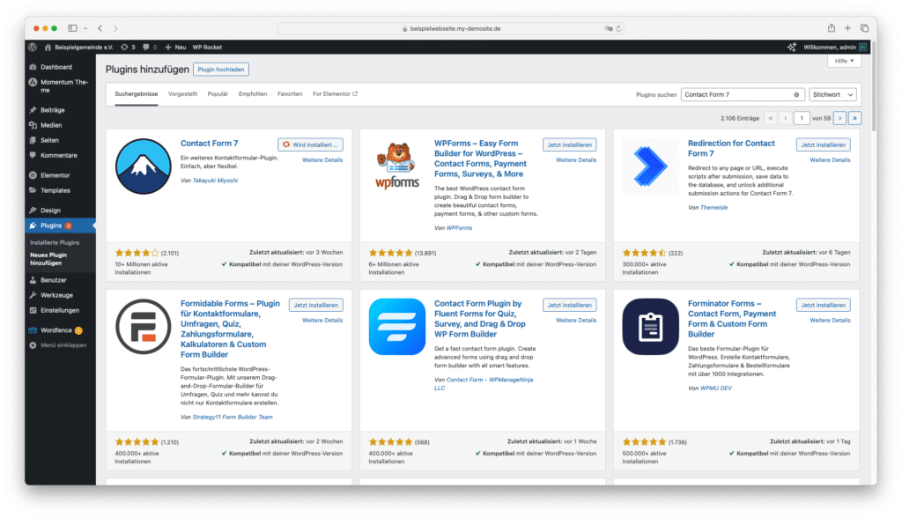
Task: Open Weitere Details for WPForms
Action: [x=576, y=160]
